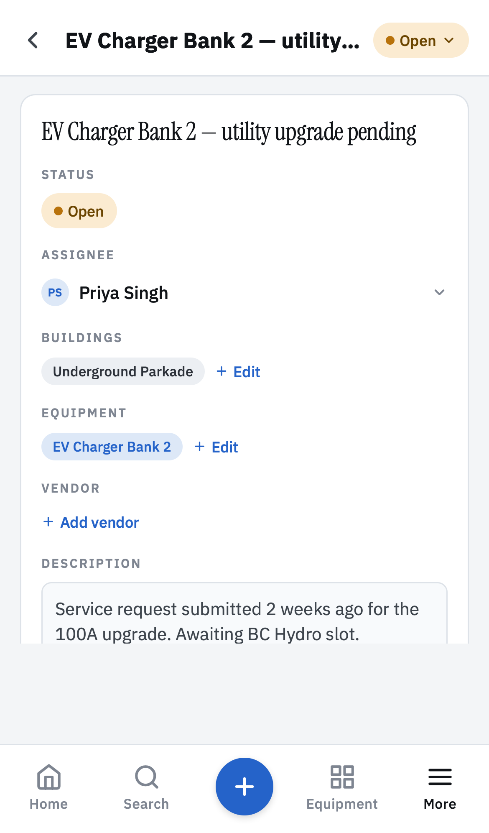Expand the Priya Singh assignee selector
The image size is (489, 833).
tap(244, 293)
